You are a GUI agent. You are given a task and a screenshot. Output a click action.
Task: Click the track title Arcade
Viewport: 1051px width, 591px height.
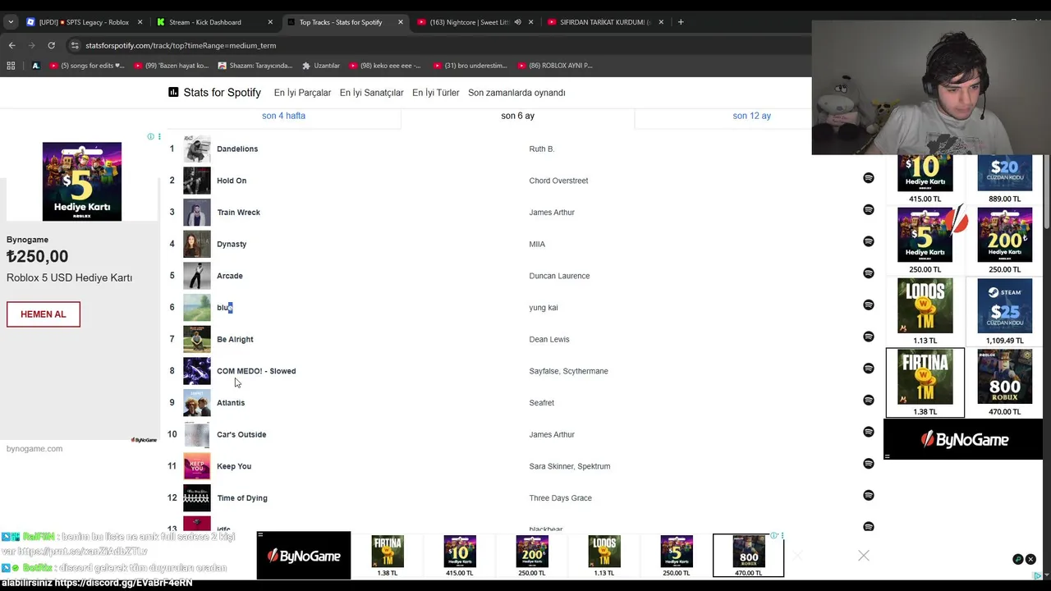(230, 276)
